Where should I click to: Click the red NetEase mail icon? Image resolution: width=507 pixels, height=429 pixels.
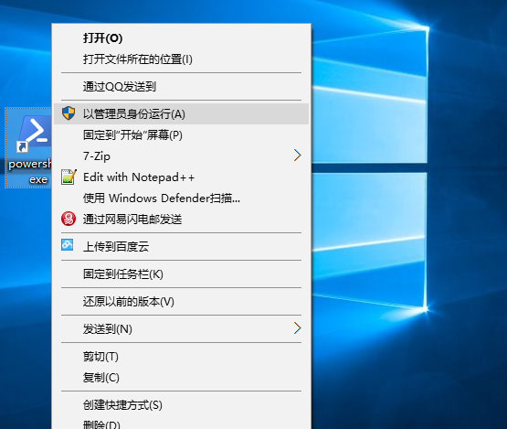point(69,219)
